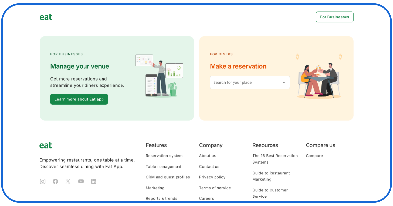This screenshot has width=393, height=206.
Task: Click the LinkedIn icon in footer
Action: pos(94,181)
